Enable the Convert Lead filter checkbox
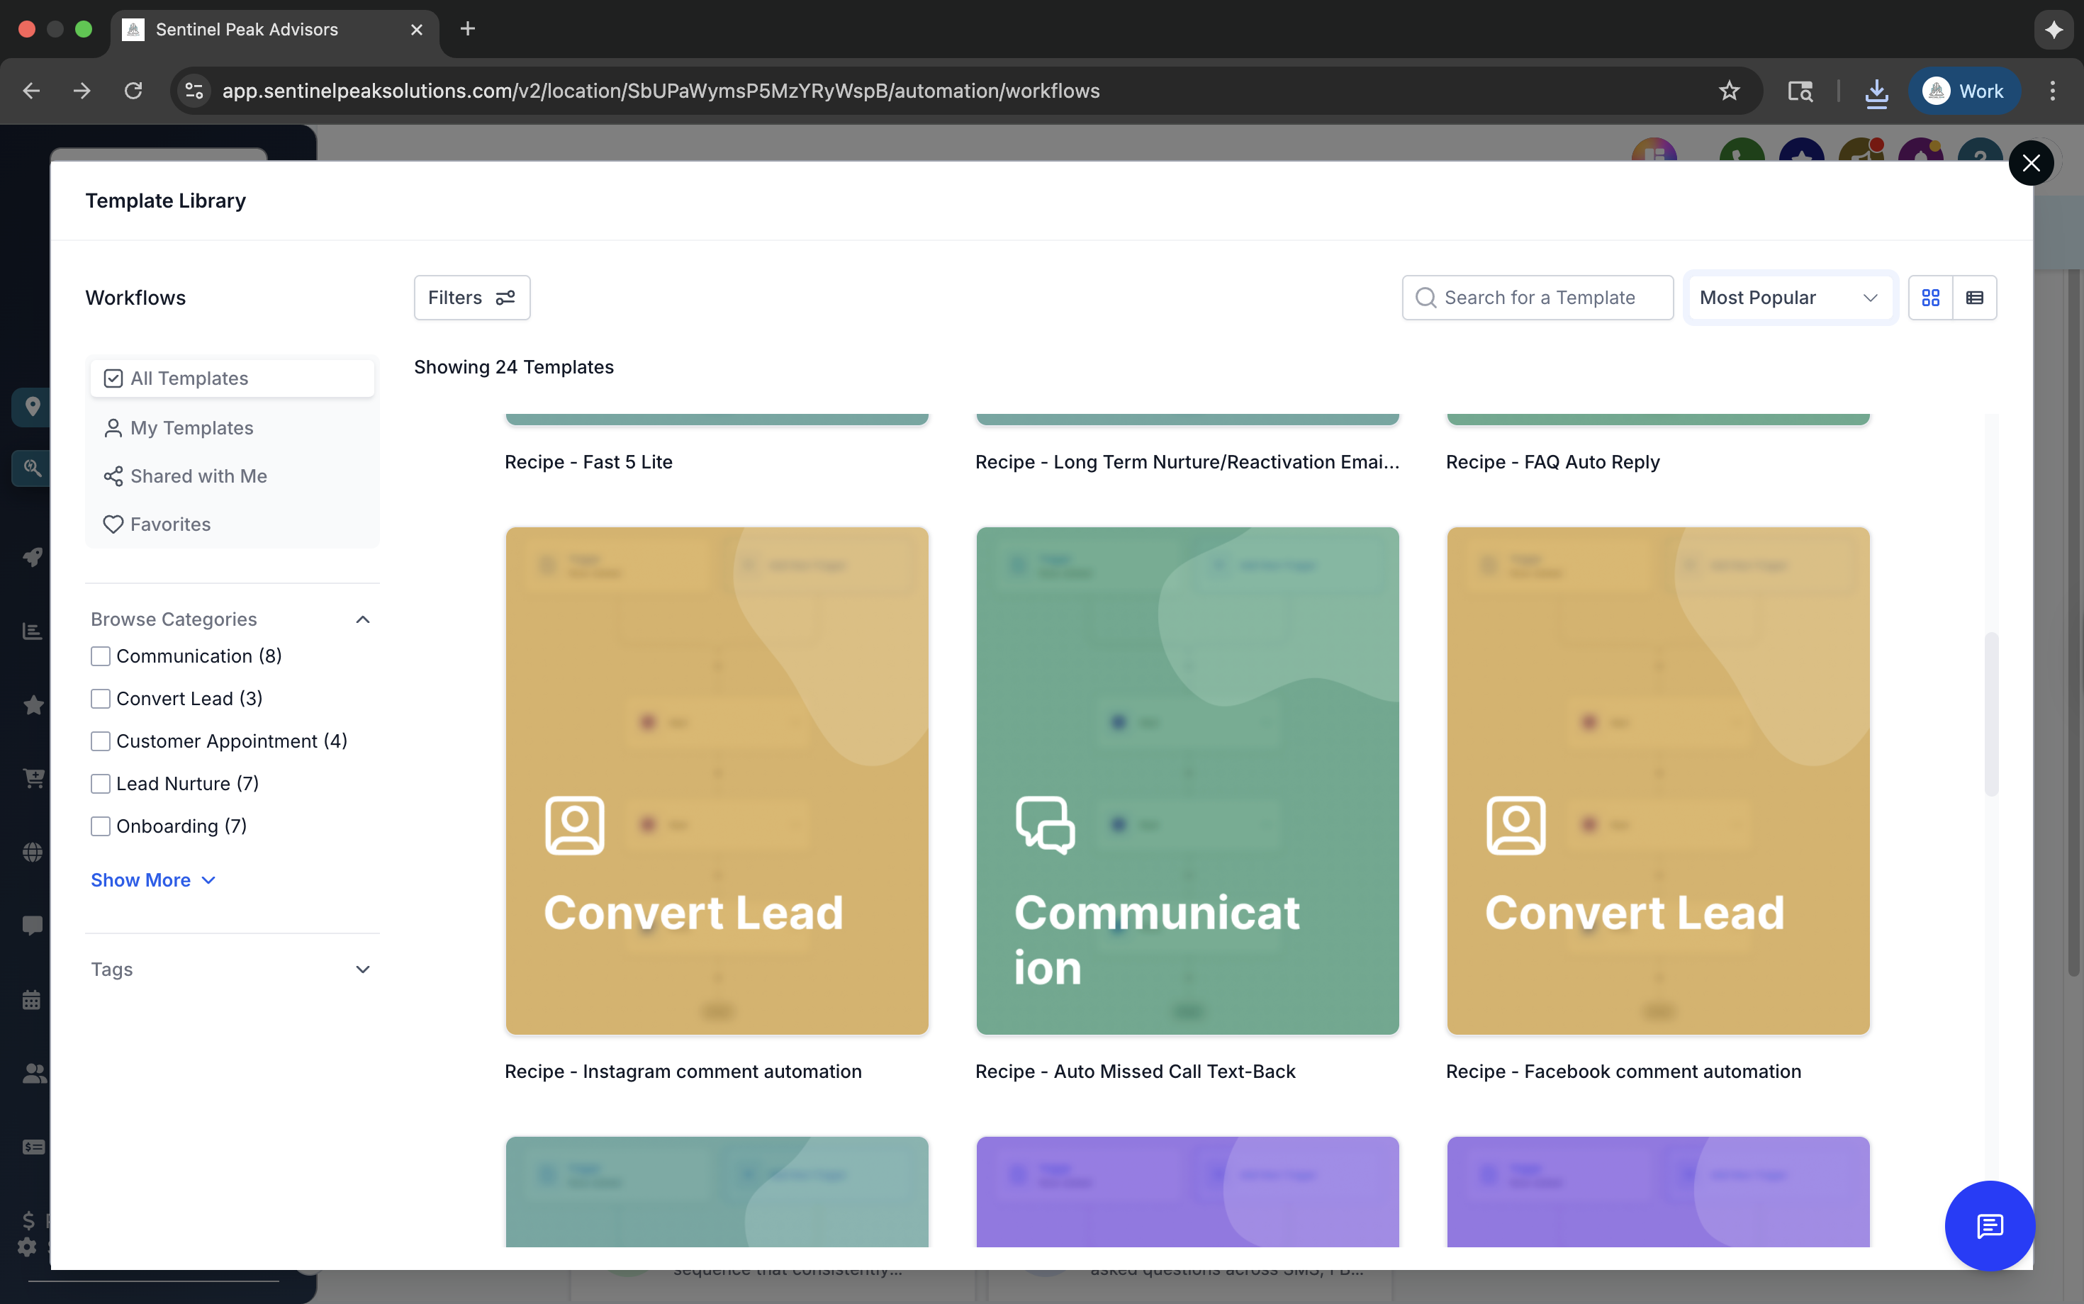This screenshot has width=2084, height=1304. 100,699
